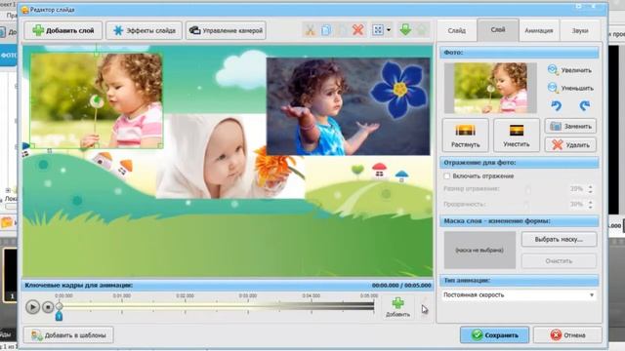Click the 'Редактор слайда' window icon
625x351 pixels.
pos(24,10)
